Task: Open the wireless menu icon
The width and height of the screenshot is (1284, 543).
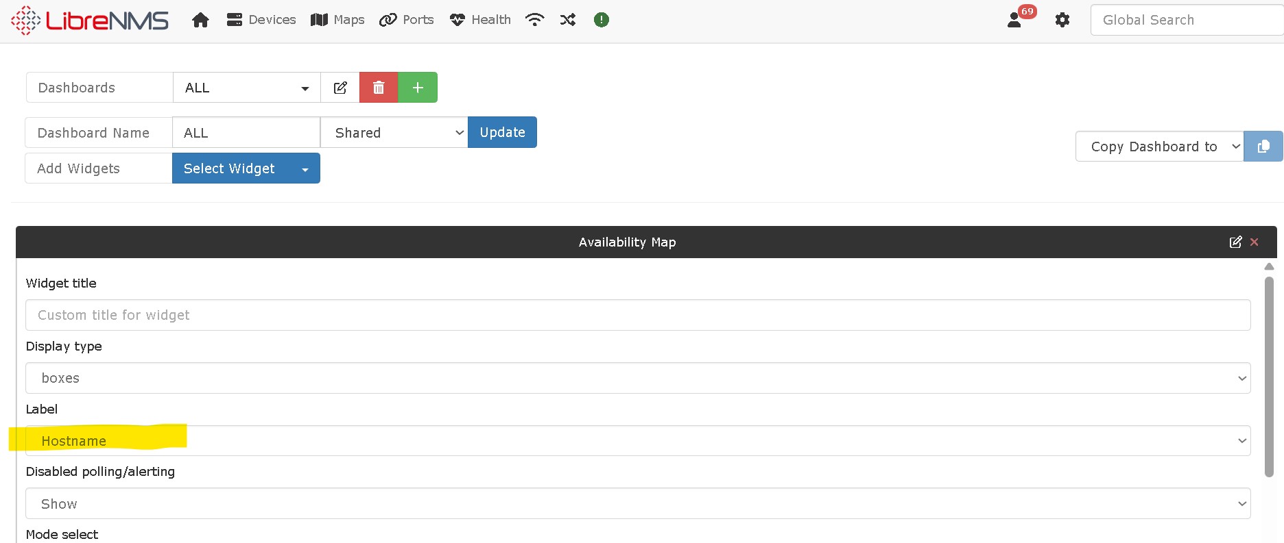Action: pyautogui.click(x=534, y=20)
